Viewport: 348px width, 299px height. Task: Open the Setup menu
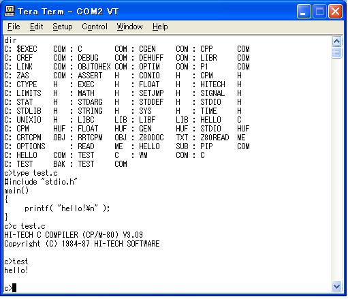pyautogui.click(x=63, y=27)
